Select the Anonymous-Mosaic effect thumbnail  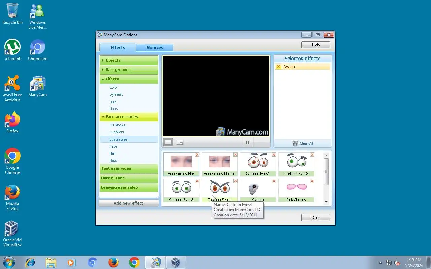[x=220, y=164]
